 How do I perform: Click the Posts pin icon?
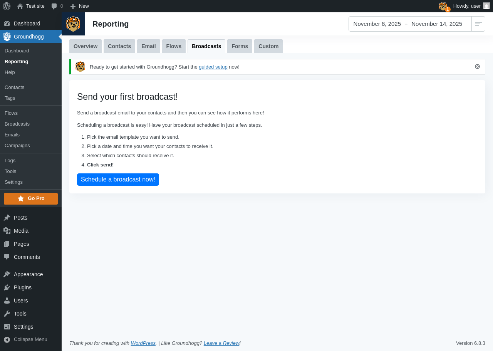7,218
